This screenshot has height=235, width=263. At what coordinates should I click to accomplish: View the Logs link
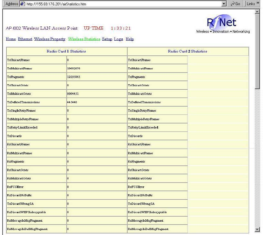(x=118, y=39)
